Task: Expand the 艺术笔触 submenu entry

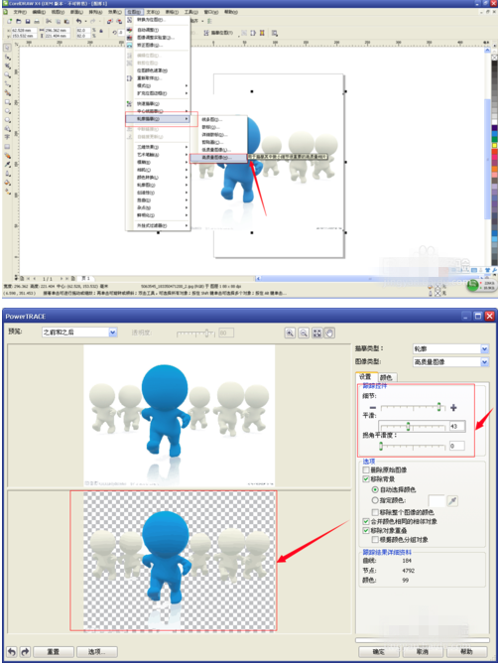Action: point(162,155)
